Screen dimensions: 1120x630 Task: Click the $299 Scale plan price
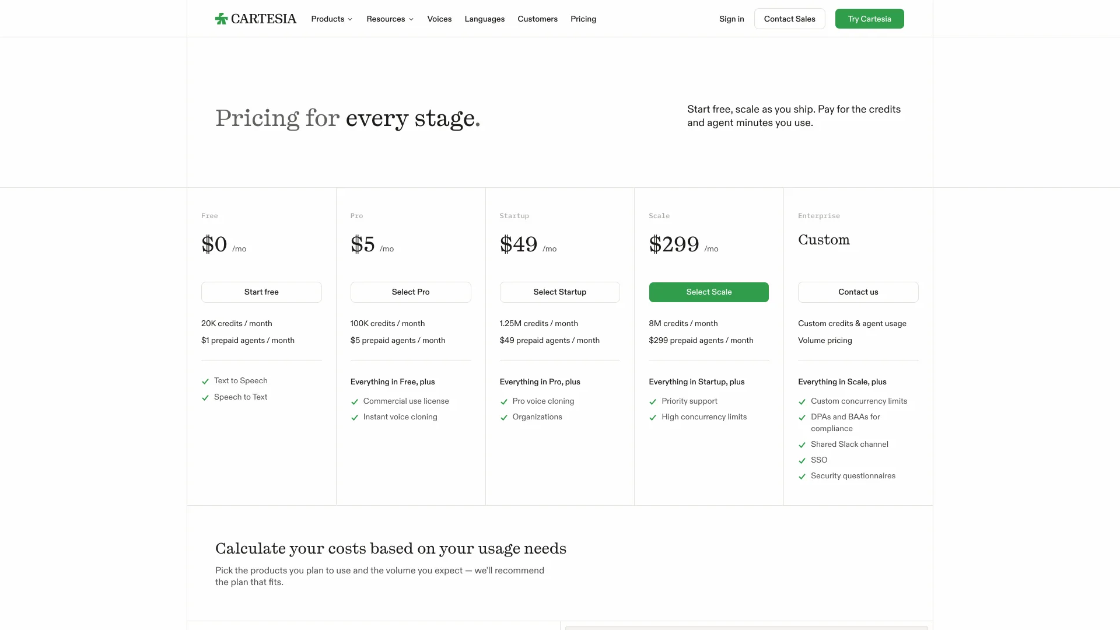click(x=674, y=244)
